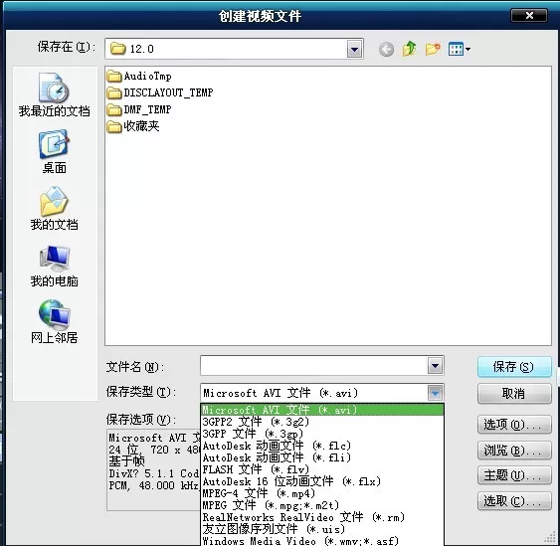Select the 收藏夹 folder

coord(133,126)
